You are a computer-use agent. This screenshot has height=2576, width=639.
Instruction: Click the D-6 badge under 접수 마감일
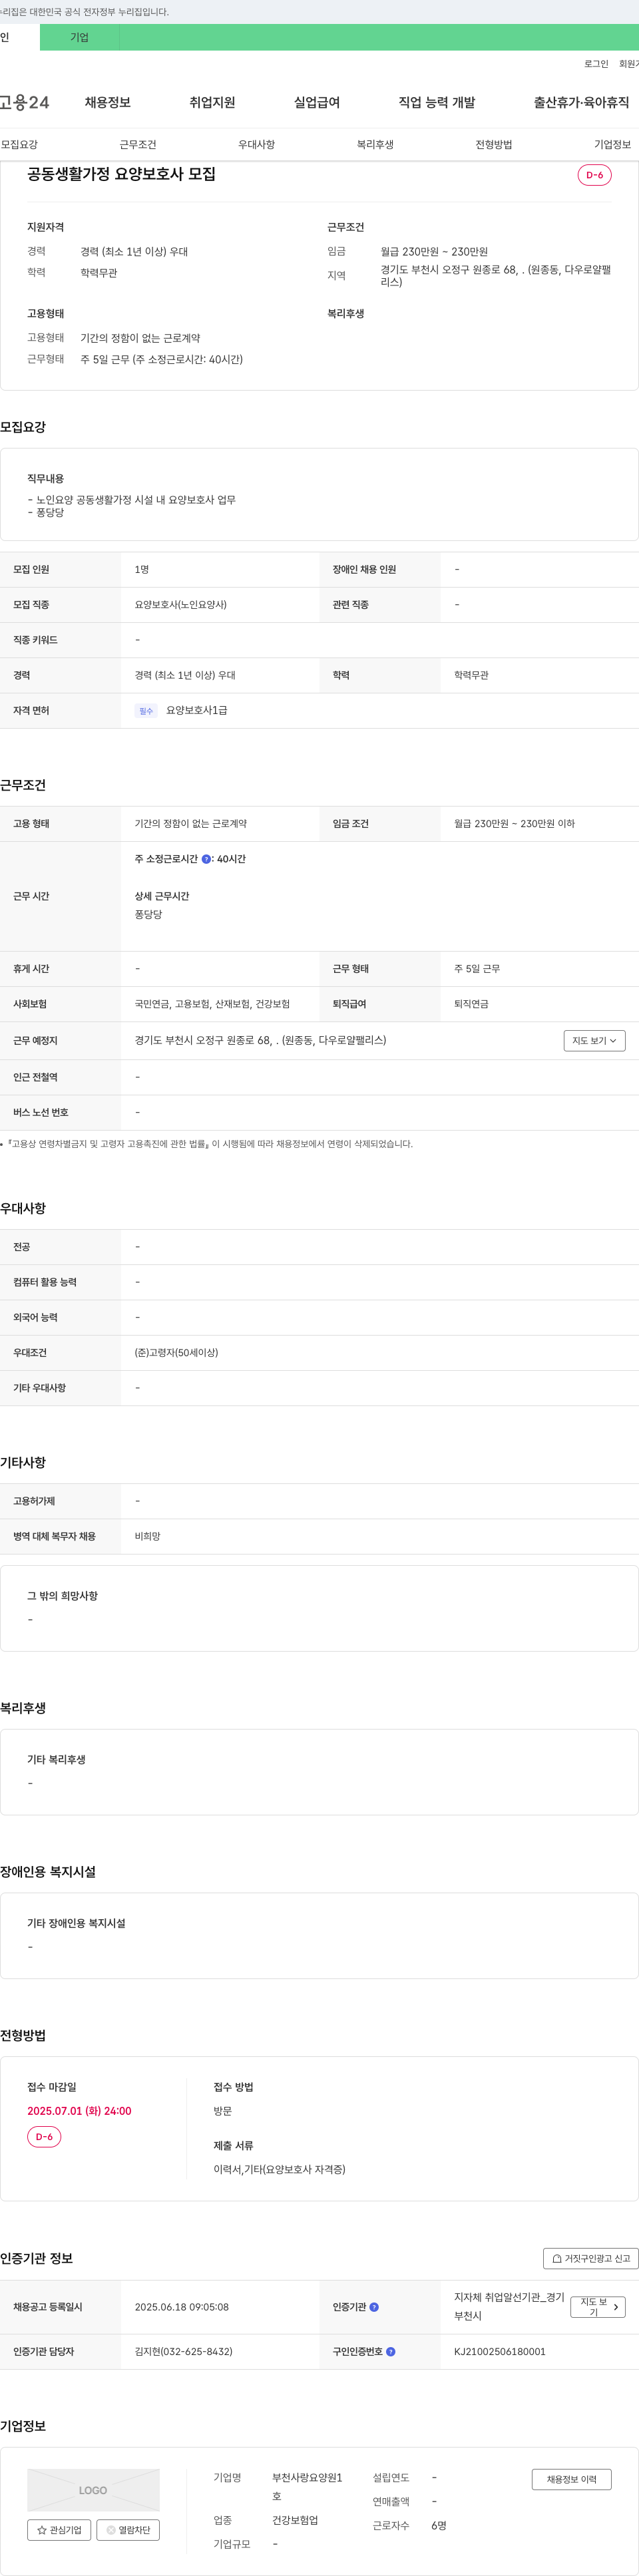coord(44,2137)
